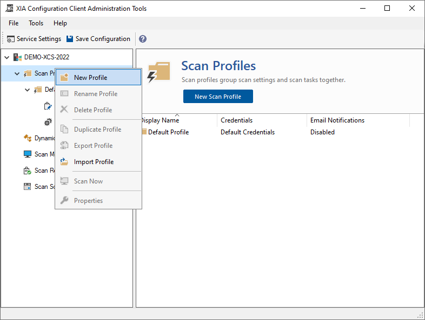Screen dimensions: 425x320
Task: Collapse the Scan Profiles tree node
Action: pos(17,73)
